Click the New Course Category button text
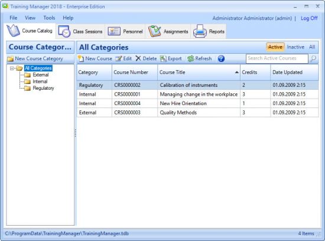The height and width of the screenshot is (241, 325). (x=39, y=59)
